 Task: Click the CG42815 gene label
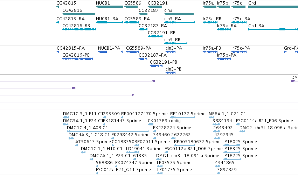pyautogui.click(x=66, y=3)
